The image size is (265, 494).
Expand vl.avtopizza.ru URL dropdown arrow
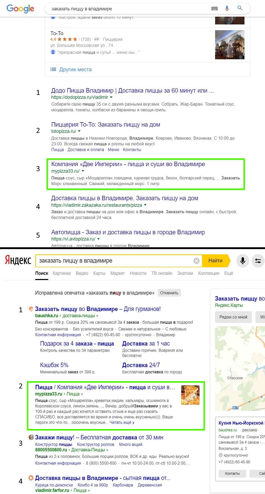(x=98, y=239)
